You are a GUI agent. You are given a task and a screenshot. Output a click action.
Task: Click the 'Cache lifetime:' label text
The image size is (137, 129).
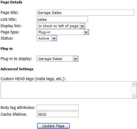pos(14,114)
